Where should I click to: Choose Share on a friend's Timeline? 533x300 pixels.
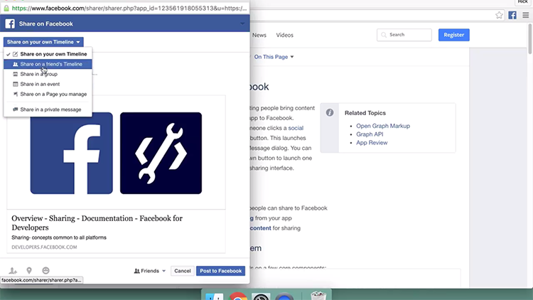(48, 64)
